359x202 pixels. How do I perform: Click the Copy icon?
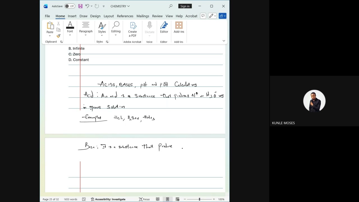click(x=58, y=30)
